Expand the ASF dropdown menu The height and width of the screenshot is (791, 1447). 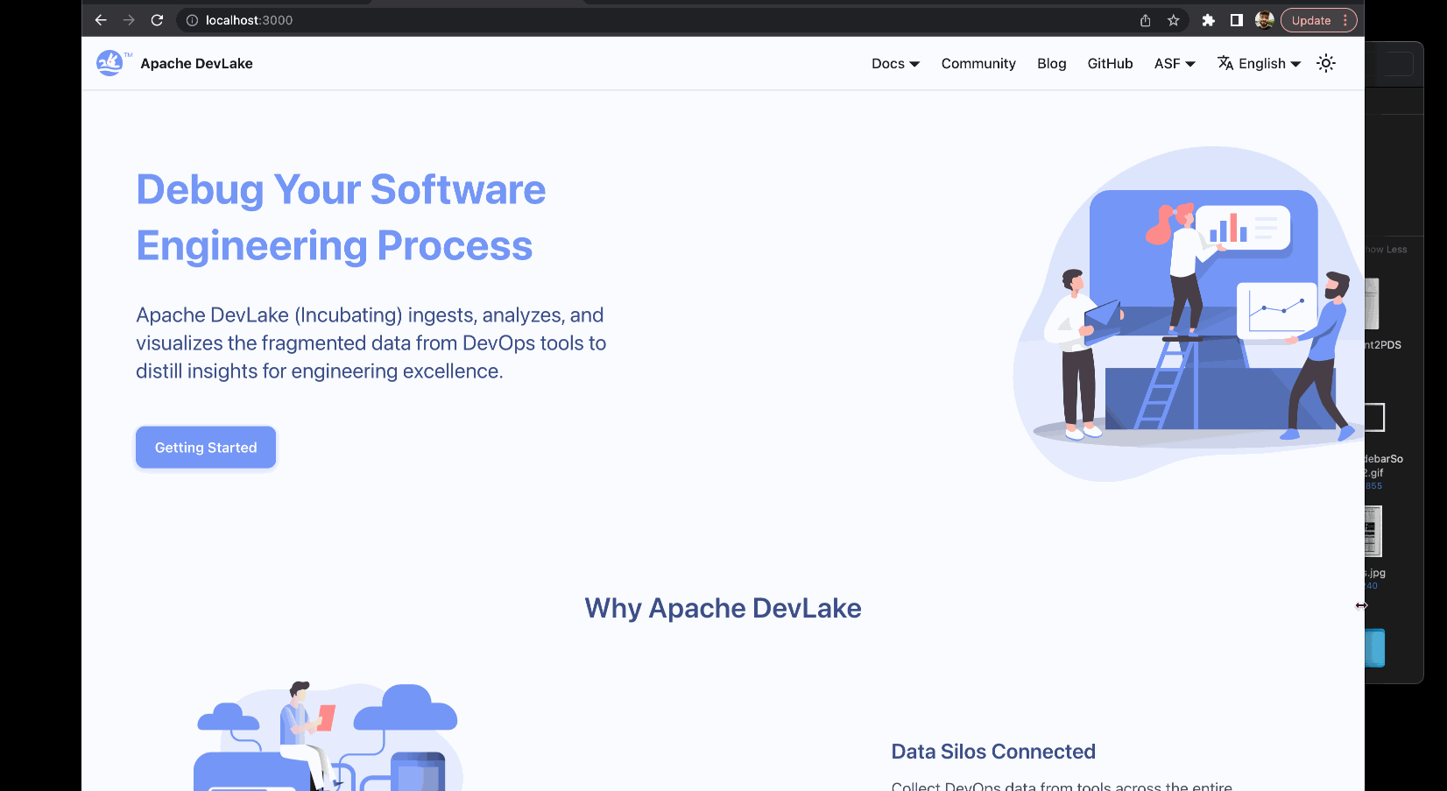tap(1175, 63)
